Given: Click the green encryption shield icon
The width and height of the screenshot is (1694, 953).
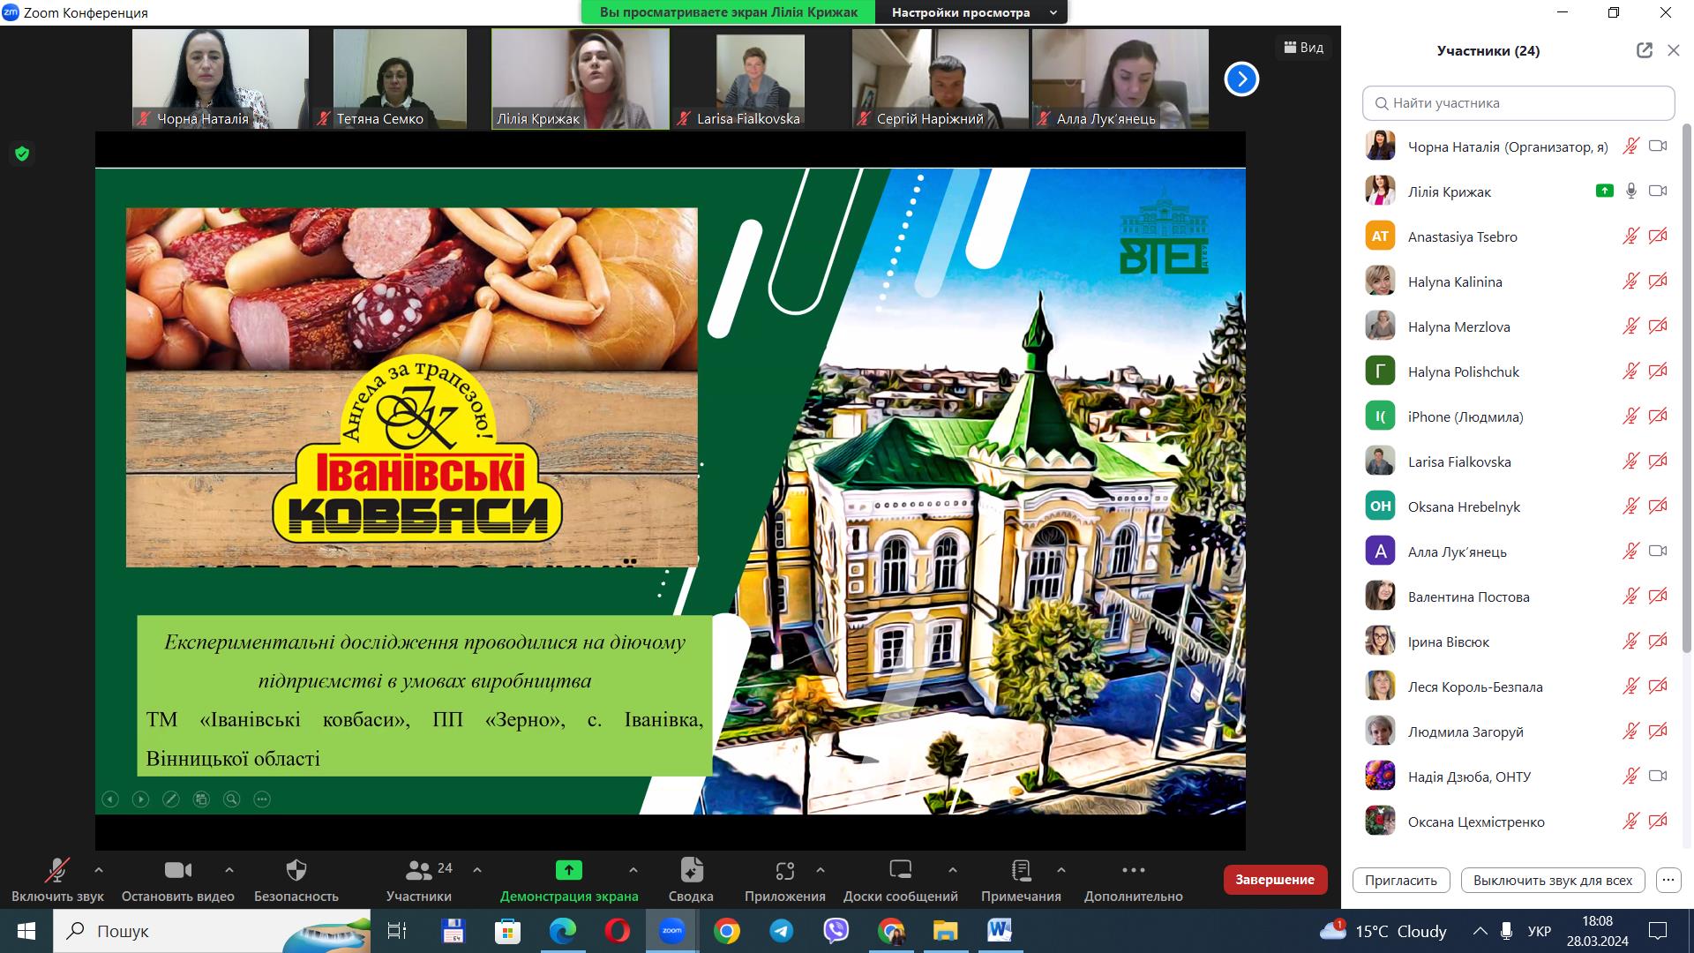Looking at the screenshot, I should 22,154.
